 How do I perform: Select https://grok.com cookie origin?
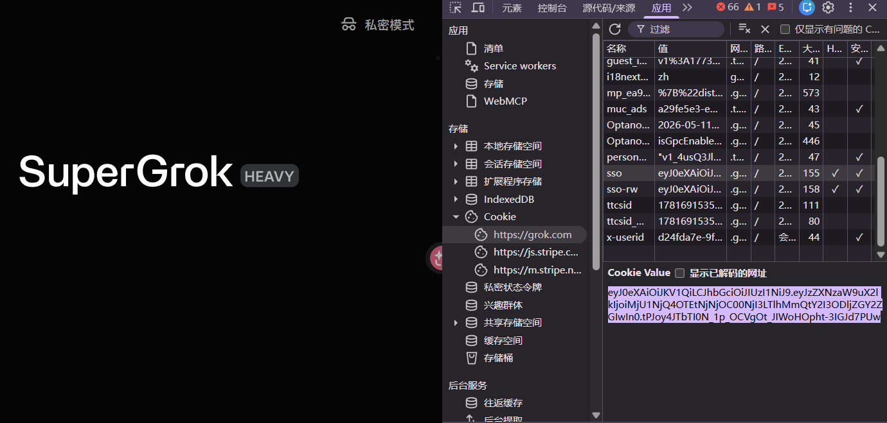(x=532, y=234)
